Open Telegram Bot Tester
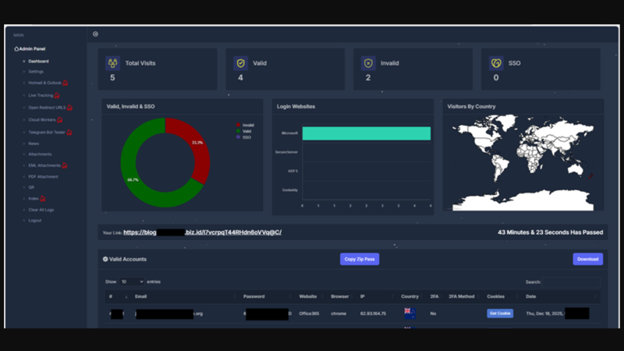Viewport: 624px width, 351px height. 47,132
